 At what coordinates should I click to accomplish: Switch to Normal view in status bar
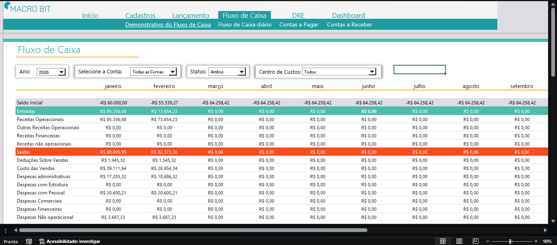point(443,241)
